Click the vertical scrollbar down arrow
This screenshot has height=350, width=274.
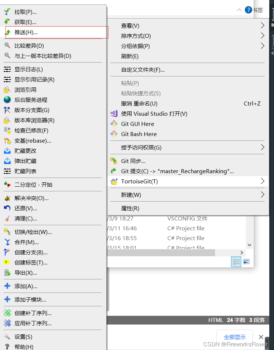pyautogui.click(x=249, y=245)
